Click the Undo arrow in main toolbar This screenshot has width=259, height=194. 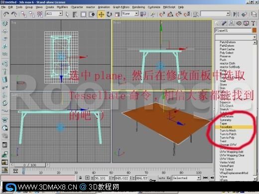click(6, 14)
